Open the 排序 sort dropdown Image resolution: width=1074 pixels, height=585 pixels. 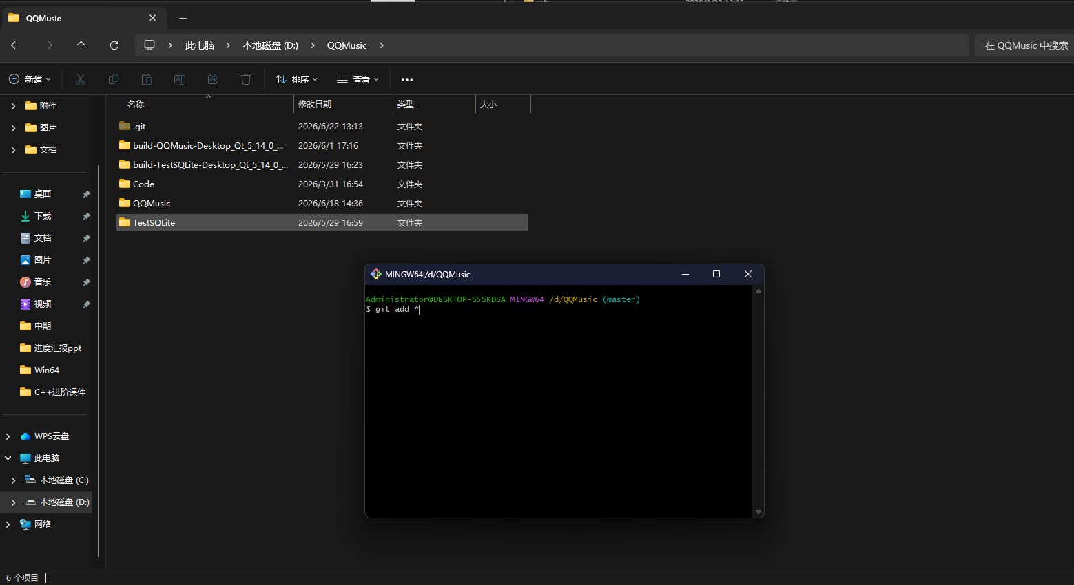(296, 79)
